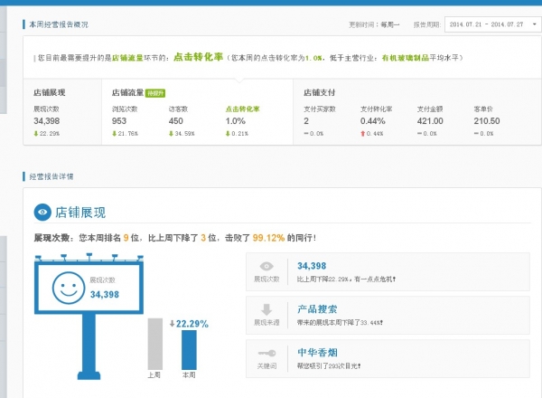Click the gray 上周 bar in chart
The image size is (542, 398).
coord(154,344)
